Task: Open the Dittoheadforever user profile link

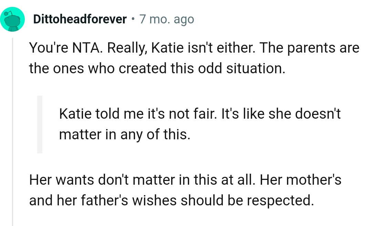Action: point(80,19)
